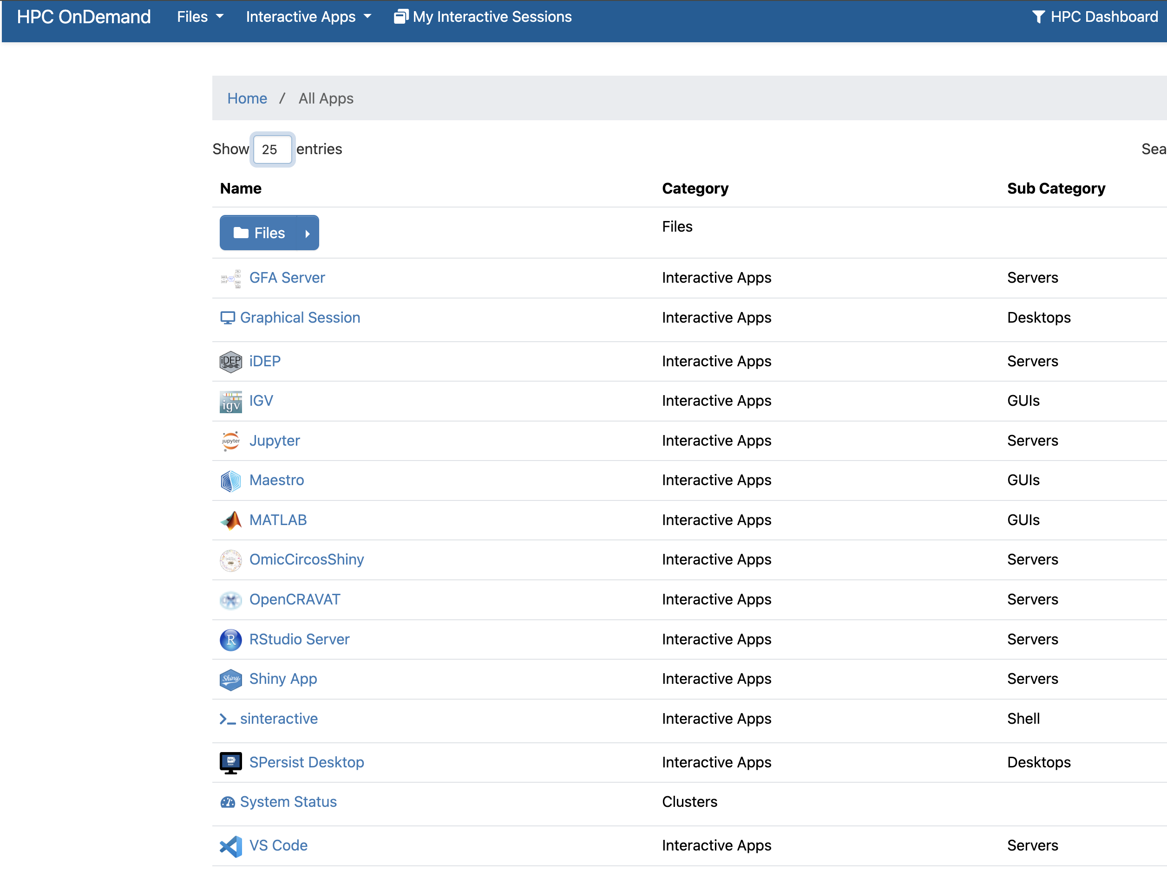Open the OpenCRAVAT link
This screenshot has height=870, width=1167.
pyautogui.click(x=295, y=600)
